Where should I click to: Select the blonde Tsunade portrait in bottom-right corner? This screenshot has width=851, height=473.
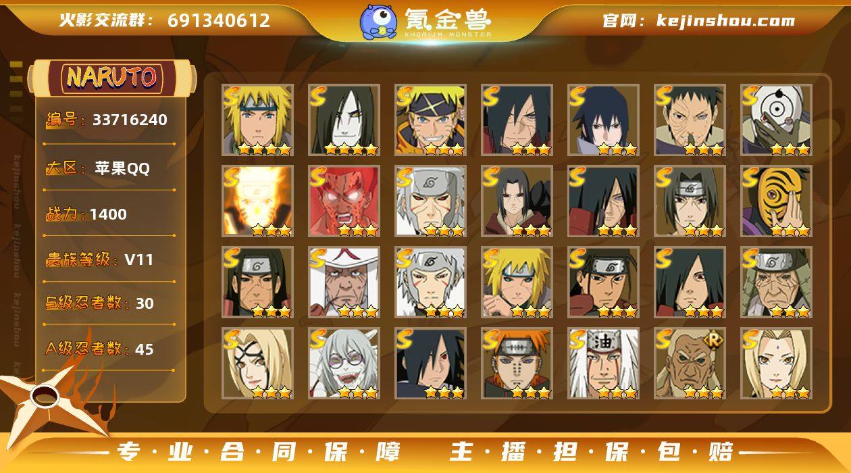[x=776, y=363]
